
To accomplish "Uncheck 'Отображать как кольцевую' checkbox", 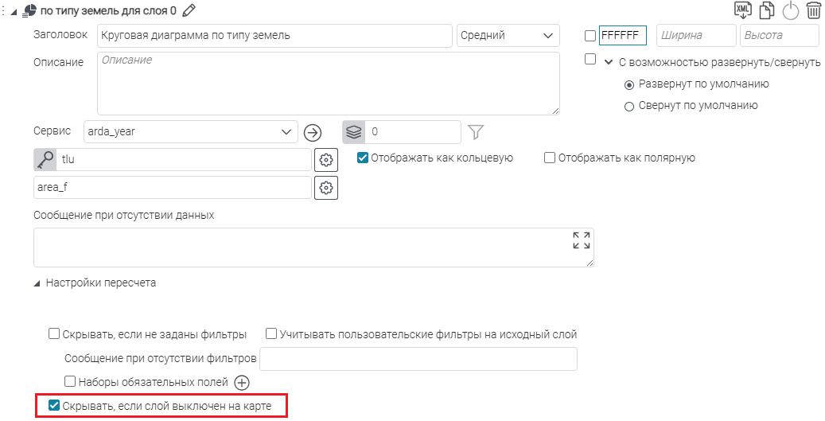I will click(x=363, y=158).
